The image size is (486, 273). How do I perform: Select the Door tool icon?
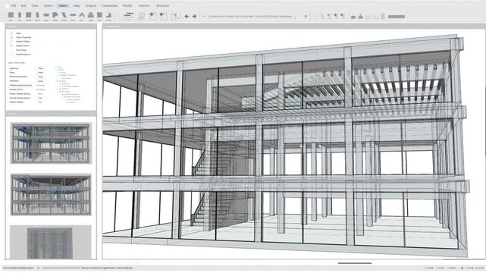point(20,15)
